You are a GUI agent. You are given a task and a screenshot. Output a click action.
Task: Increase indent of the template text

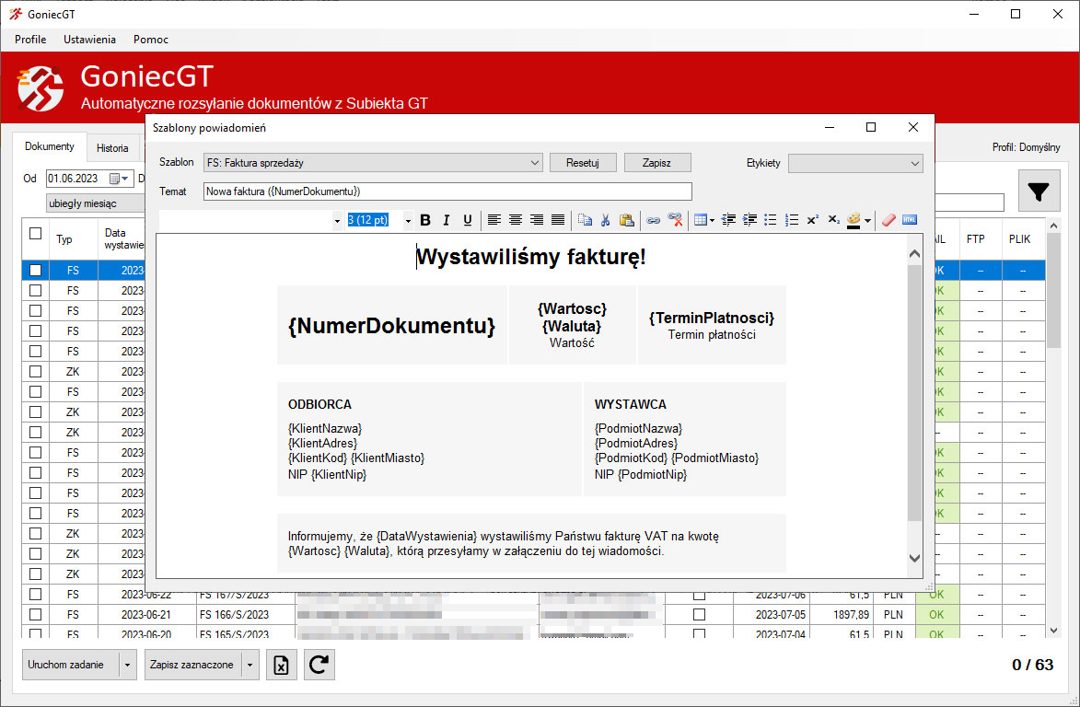(749, 220)
